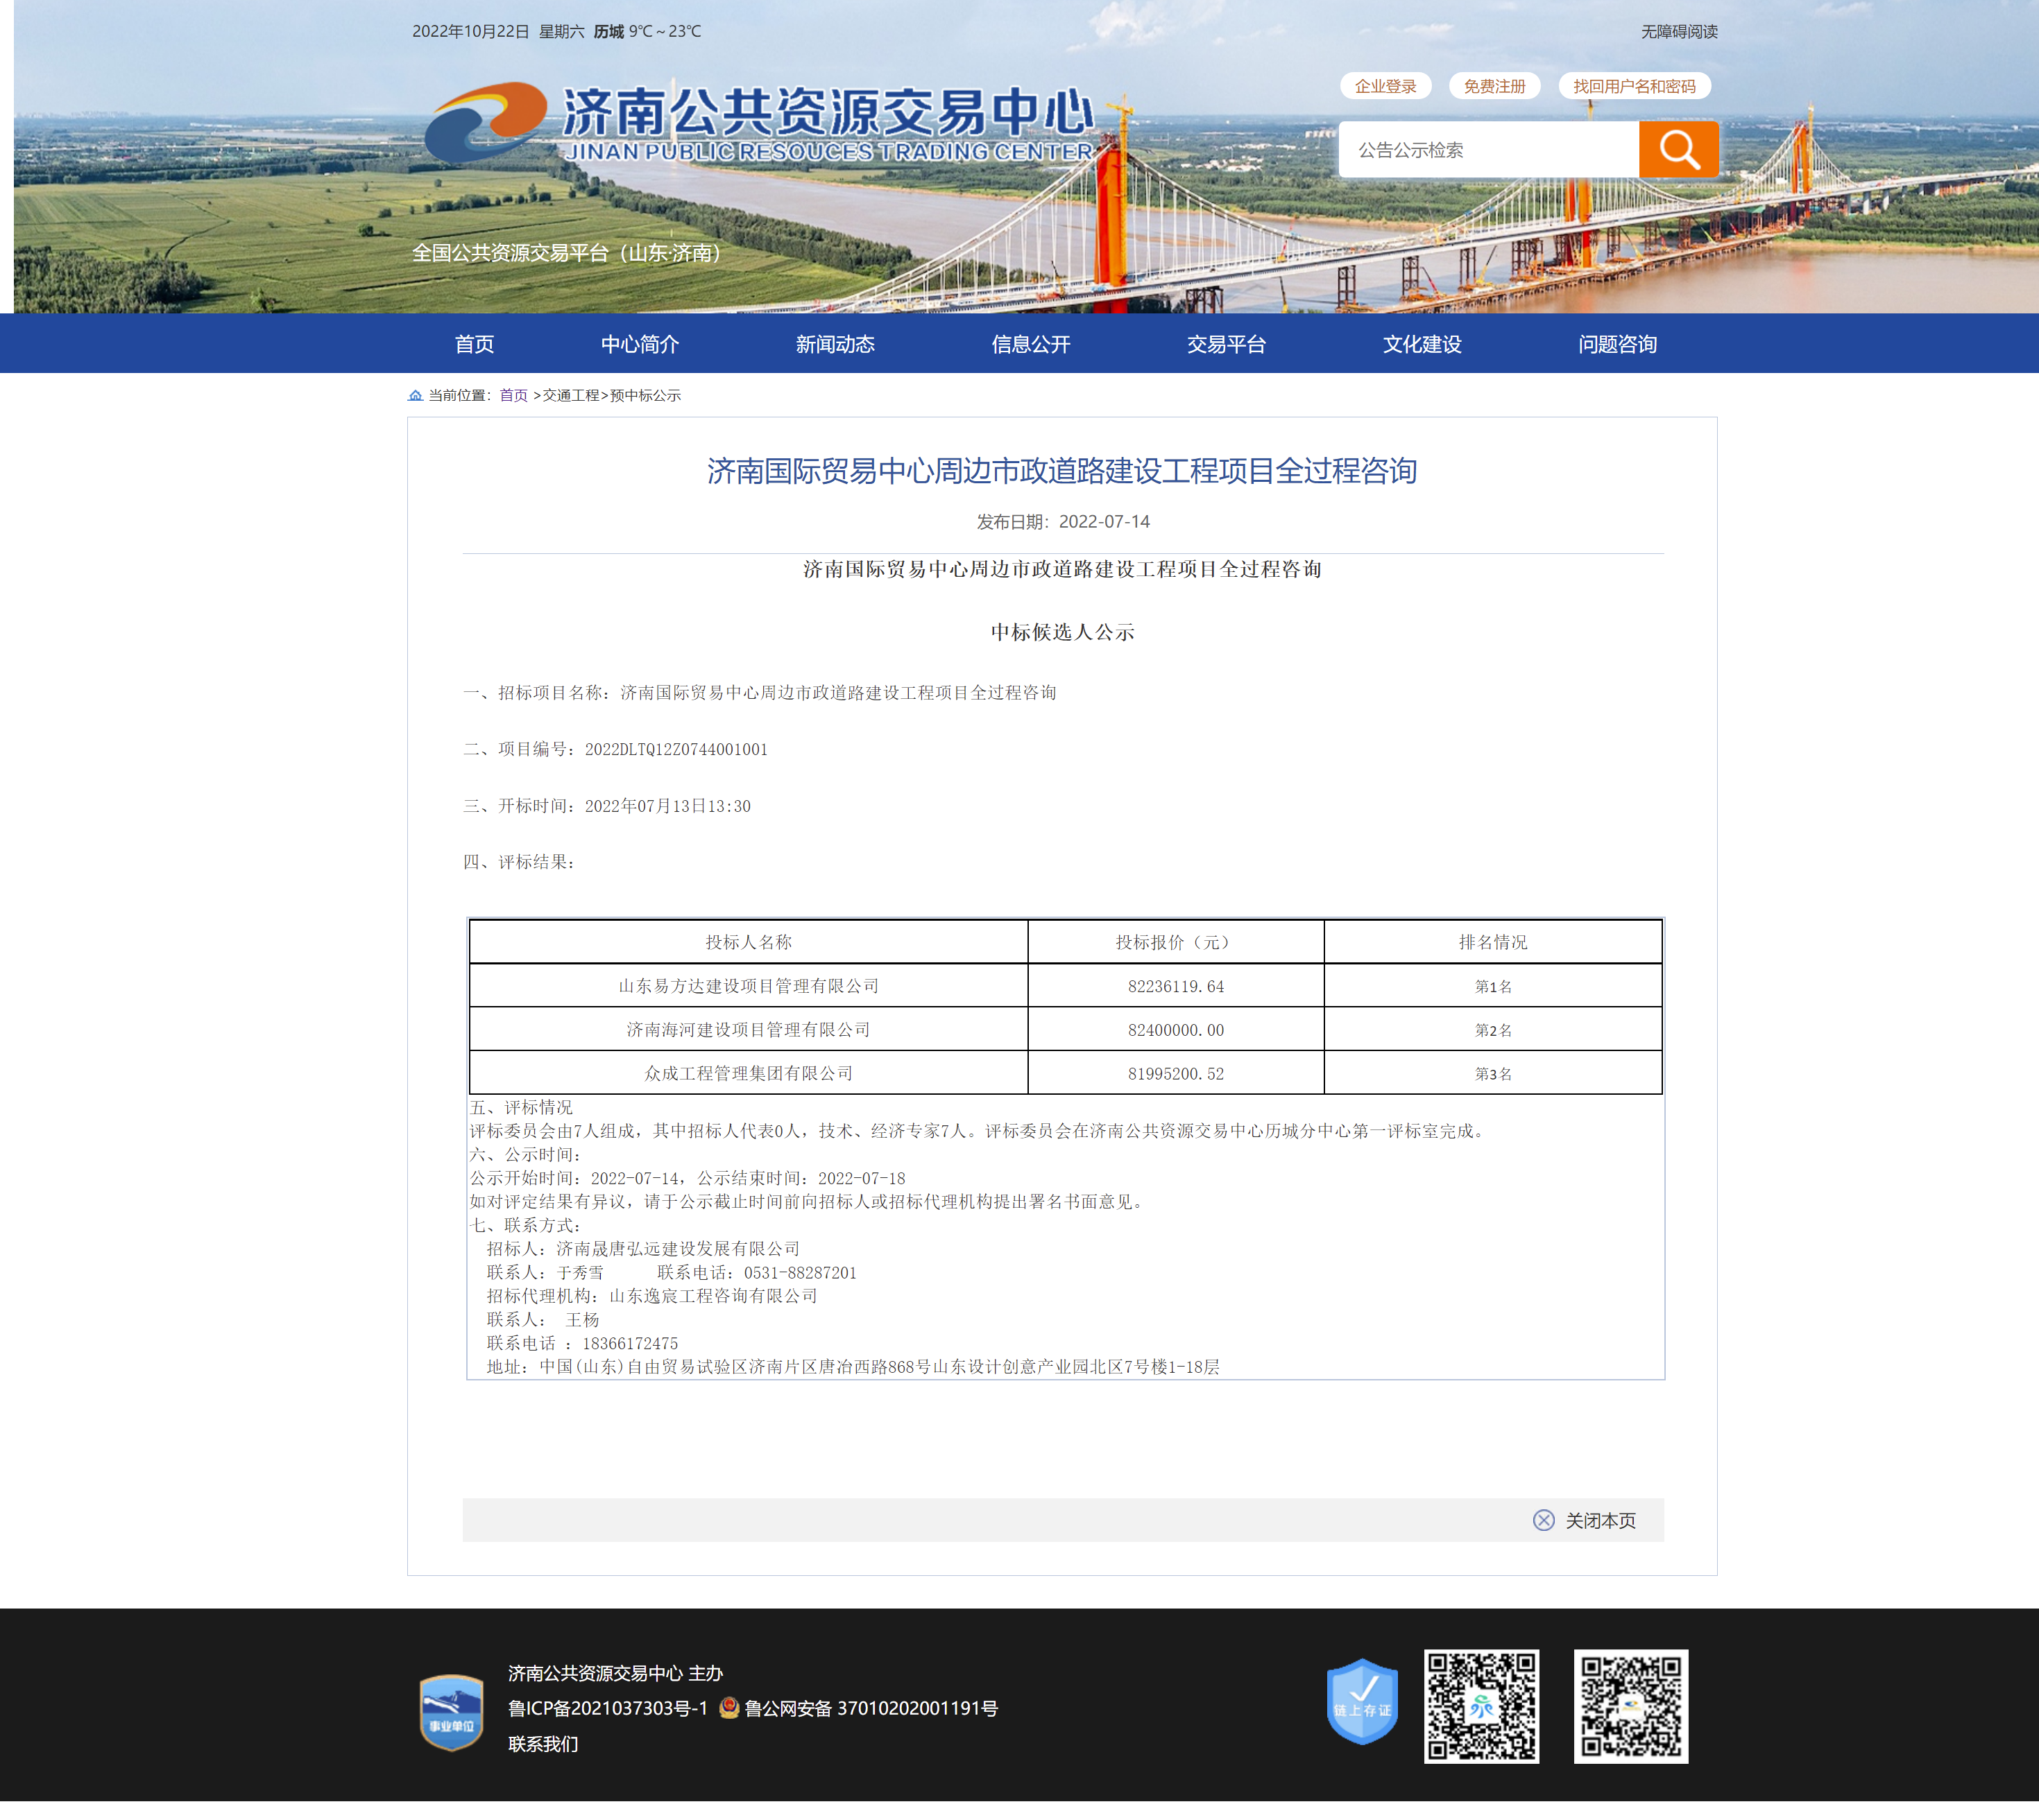Click the 发布日期: 2022-07-14 text

1063,522
